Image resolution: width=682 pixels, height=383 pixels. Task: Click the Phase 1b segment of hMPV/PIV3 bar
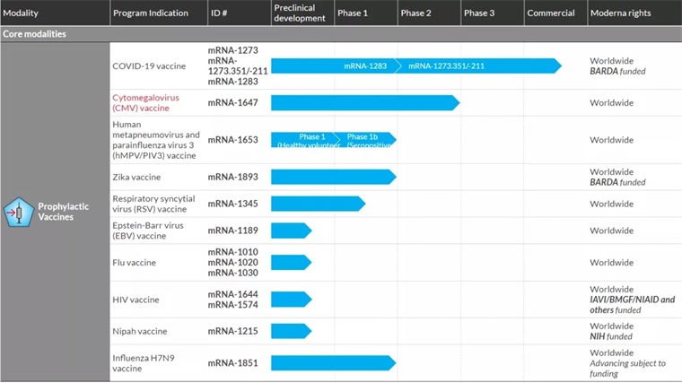coord(366,140)
